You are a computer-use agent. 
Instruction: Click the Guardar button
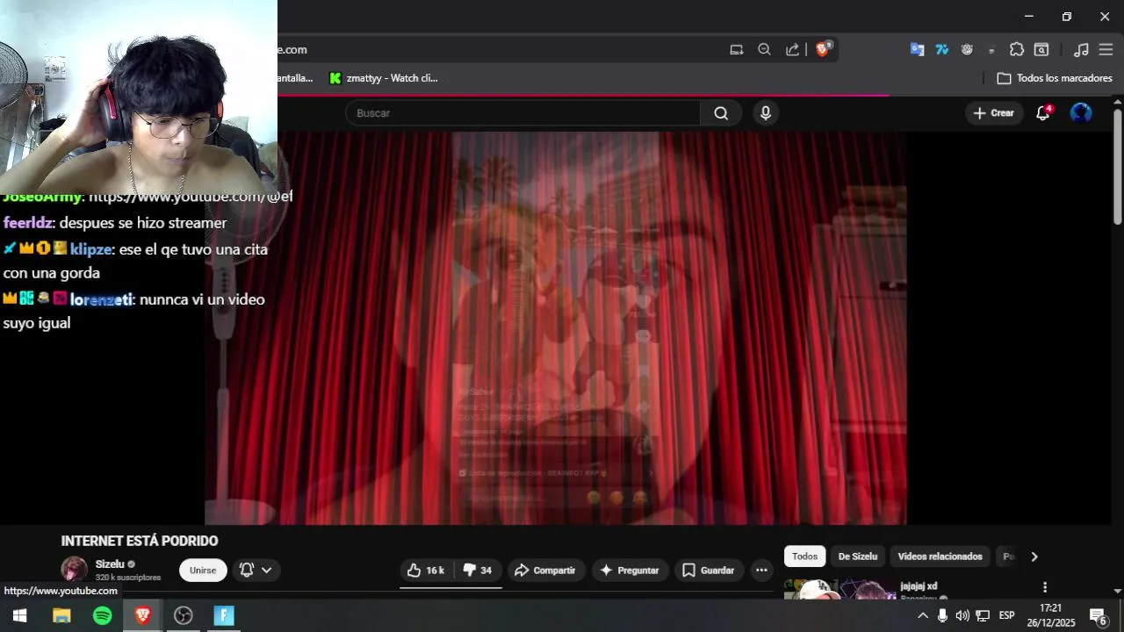pos(709,571)
